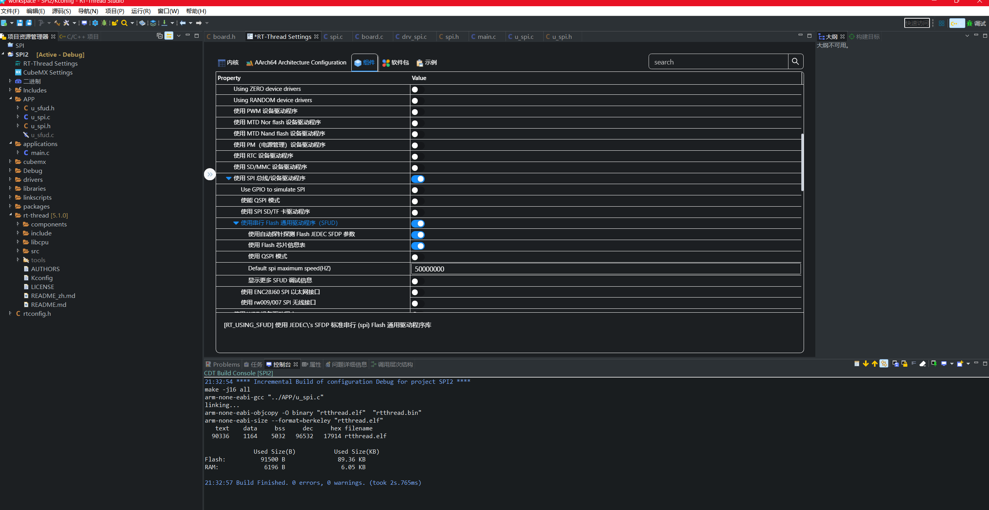Click the Pin Console icon in console toolbar
The width and height of the screenshot is (989, 510).
934,364
